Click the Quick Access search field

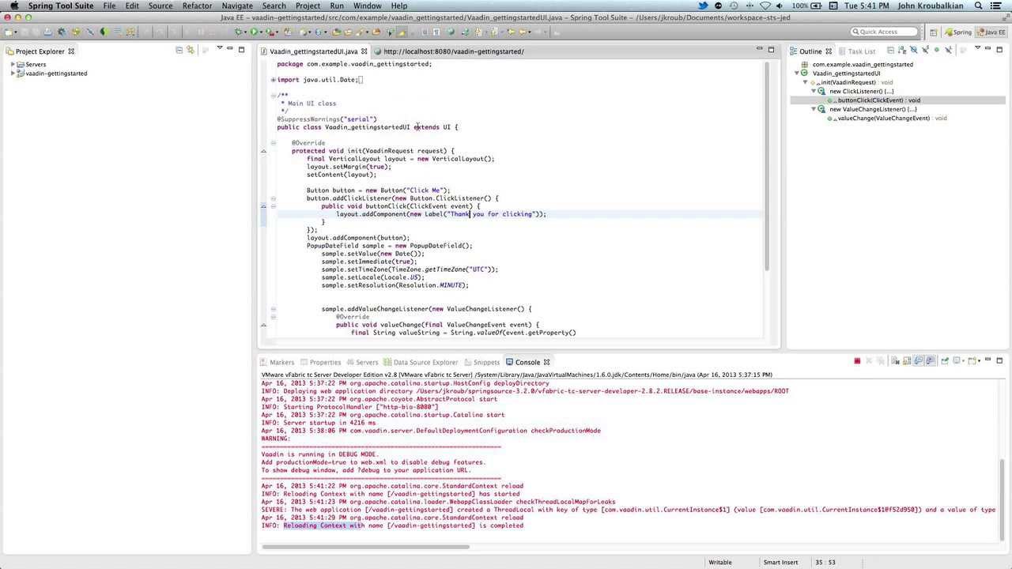click(885, 32)
